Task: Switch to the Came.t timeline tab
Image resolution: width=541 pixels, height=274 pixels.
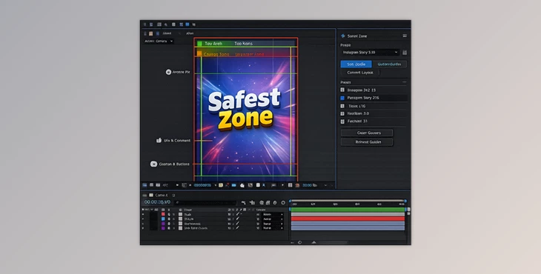Action: click(x=161, y=195)
